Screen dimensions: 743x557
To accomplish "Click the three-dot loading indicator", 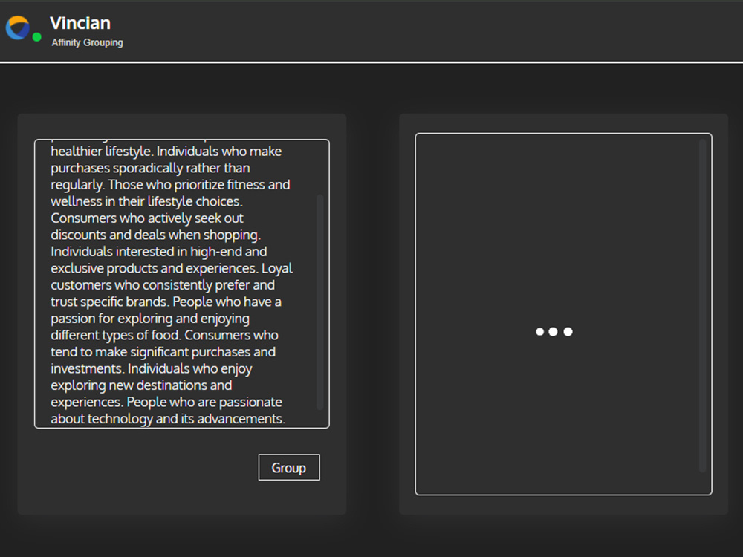I will coord(554,331).
